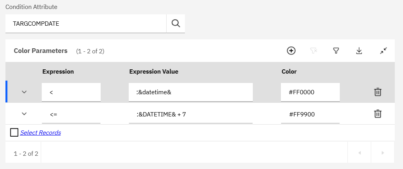This screenshot has width=403, height=169.
Task: Expand details of the first row
Action: pos(24,92)
